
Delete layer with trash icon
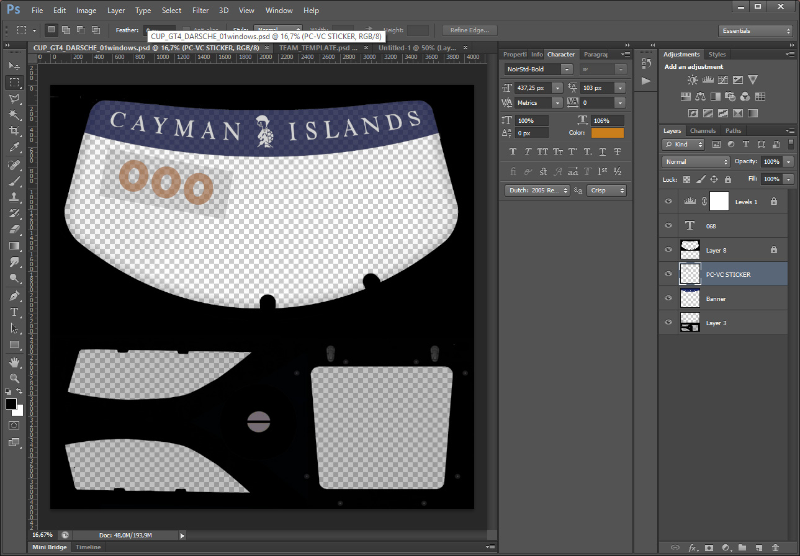click(x=775, y=548)
